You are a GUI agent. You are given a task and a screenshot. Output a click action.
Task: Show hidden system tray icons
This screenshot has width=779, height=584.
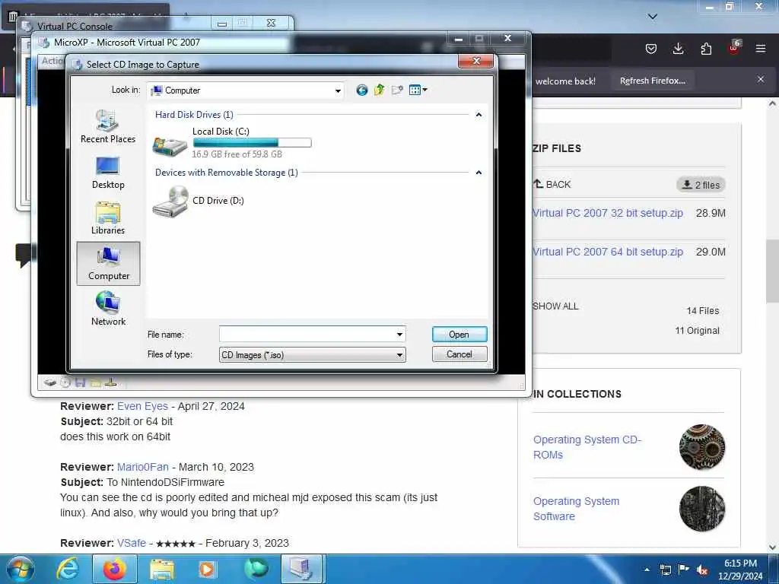(647, 570)
